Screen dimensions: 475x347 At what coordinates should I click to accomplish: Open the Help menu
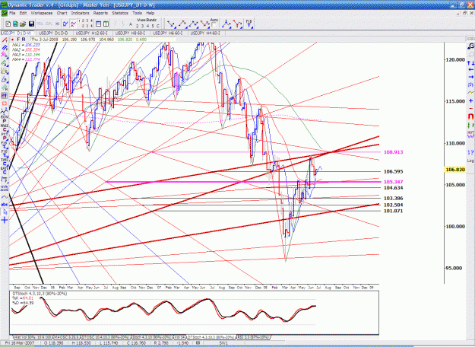point(150,13)
